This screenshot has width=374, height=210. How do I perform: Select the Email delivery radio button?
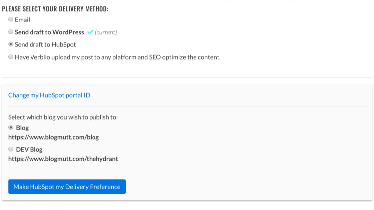[11, 20]
